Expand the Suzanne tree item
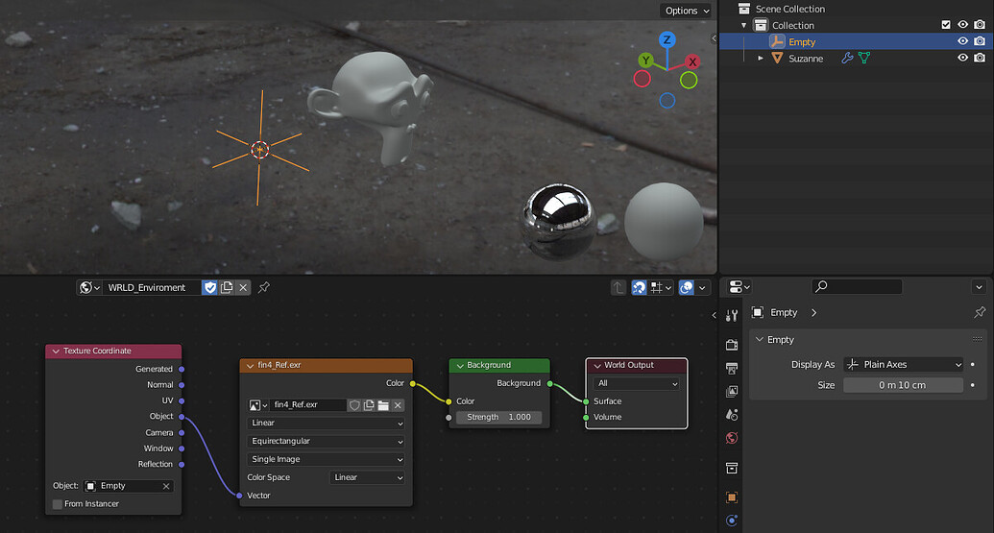The height and width of the screenshot is (533, 994). 760,59
